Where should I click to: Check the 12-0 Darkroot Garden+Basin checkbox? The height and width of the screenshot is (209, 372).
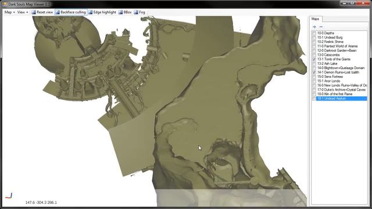coord(314,51)
